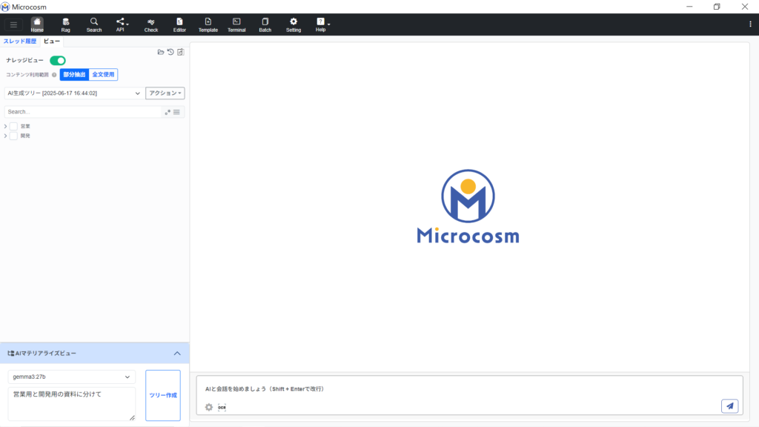Viewport: 759px width, 427px height.
Task: Switch to the スレッド履歴 tab
Action: [x=20, y=42]
